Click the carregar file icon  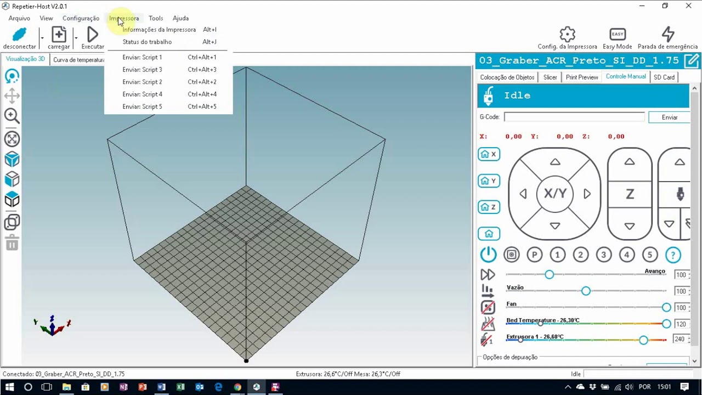[x=59, y=35]
